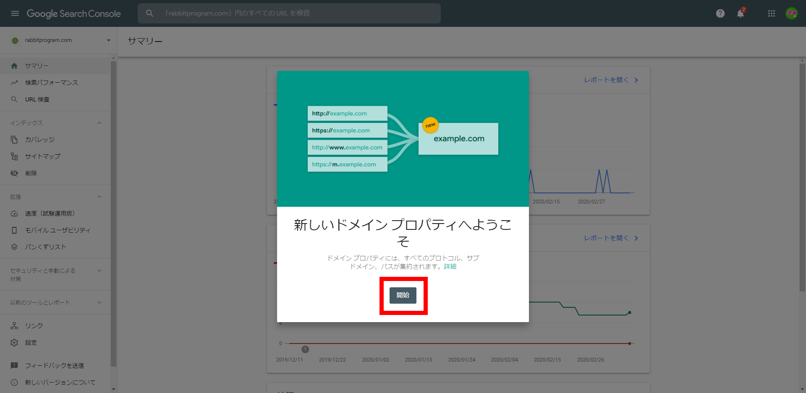Click the example.com illustration in the dialog
Image resolution: width=806 pixels, height=393 pixels.
tap(458, 139)
